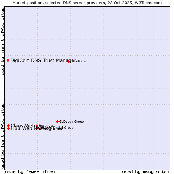This screenshot has width=174, height=174.
Task: Click the DigiCert DNS Trust Manager red marker
Action: (8, 60)
